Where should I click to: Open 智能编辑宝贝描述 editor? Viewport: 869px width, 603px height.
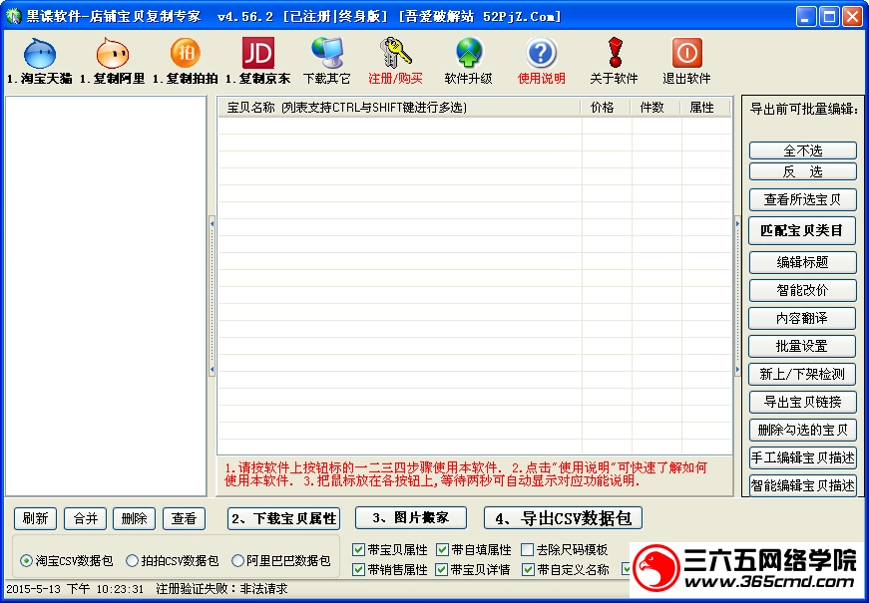(x=801, y=485)
